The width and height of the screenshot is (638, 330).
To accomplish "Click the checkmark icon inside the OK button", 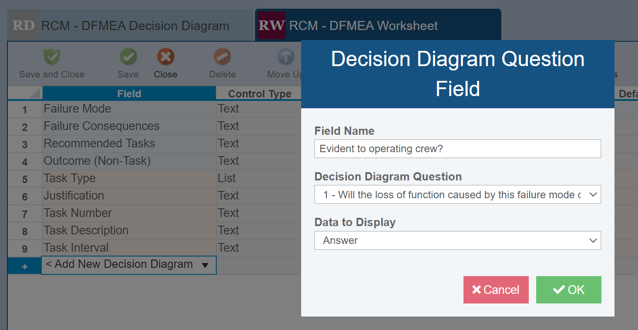I will point(558,290).
